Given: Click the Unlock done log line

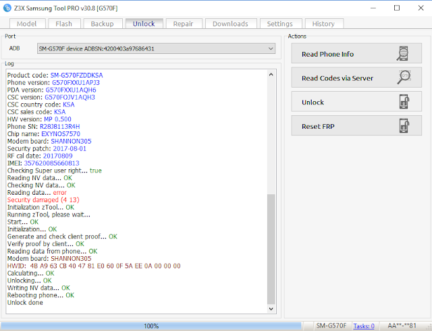Looking at the screenshot, I should coord(25,303).
